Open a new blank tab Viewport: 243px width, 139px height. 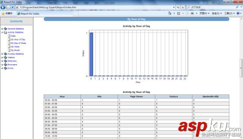click(76, 14)
